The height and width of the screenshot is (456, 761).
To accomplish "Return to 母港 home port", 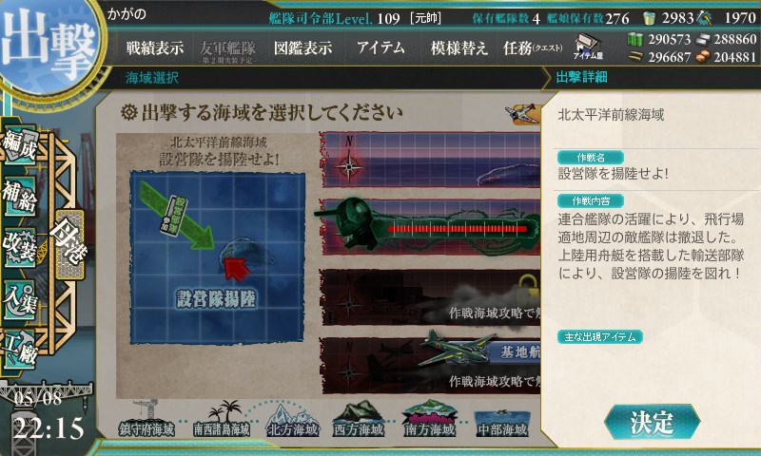I will click(x=68, y=244).
